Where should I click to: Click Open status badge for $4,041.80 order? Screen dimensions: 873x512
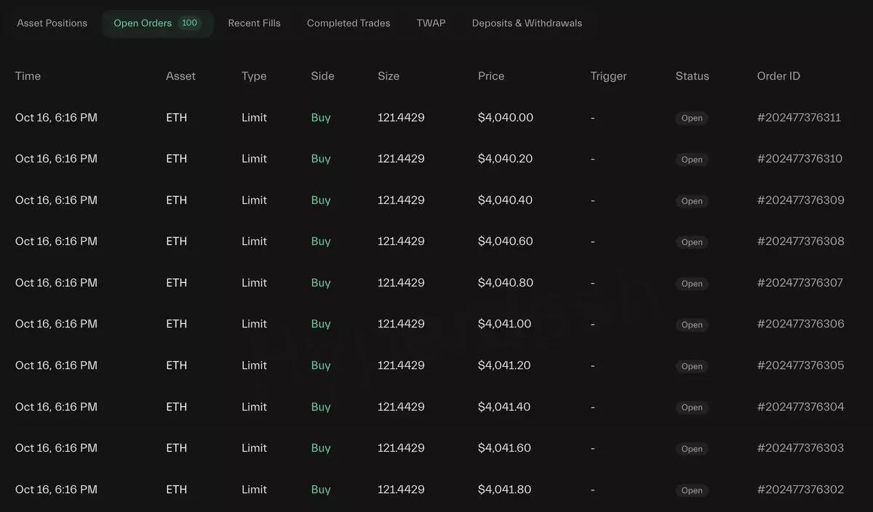click(x=692, y=490)
